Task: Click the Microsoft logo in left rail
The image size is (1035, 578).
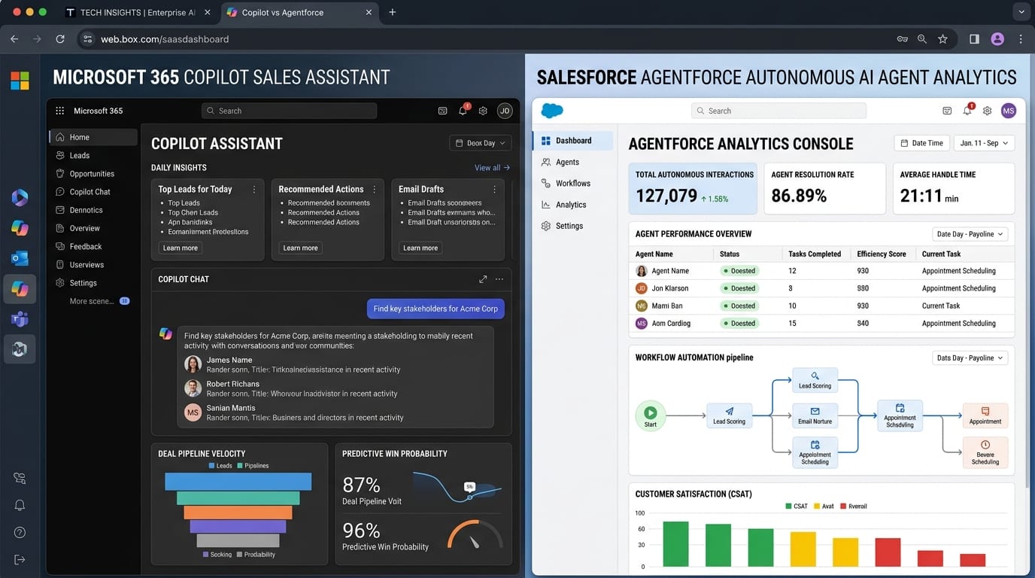Action: click(x=20, y=81)
